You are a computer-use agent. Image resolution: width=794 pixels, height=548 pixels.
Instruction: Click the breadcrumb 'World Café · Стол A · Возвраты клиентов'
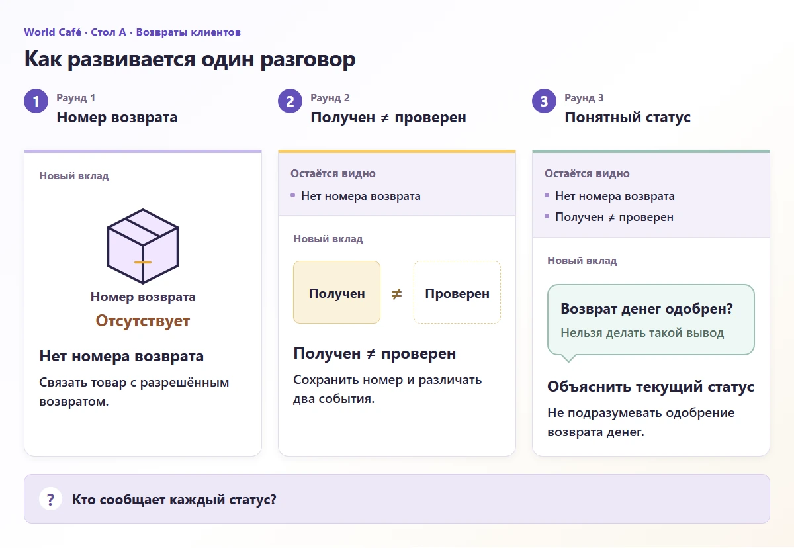(132, 32)
